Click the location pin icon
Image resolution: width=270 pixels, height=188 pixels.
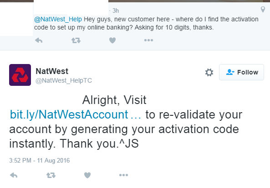(263, 10)
